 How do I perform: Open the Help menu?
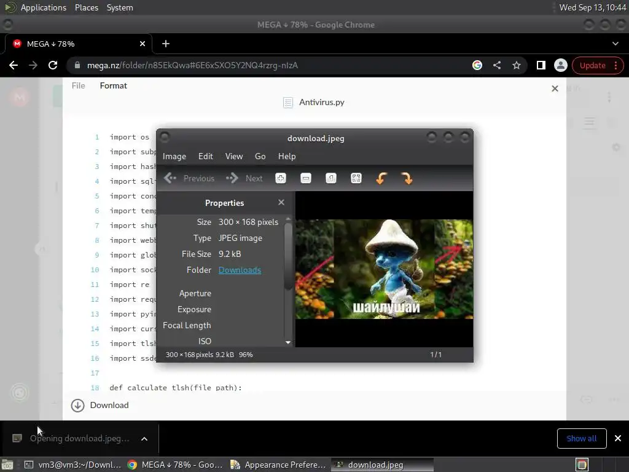[x=287, y=156]
